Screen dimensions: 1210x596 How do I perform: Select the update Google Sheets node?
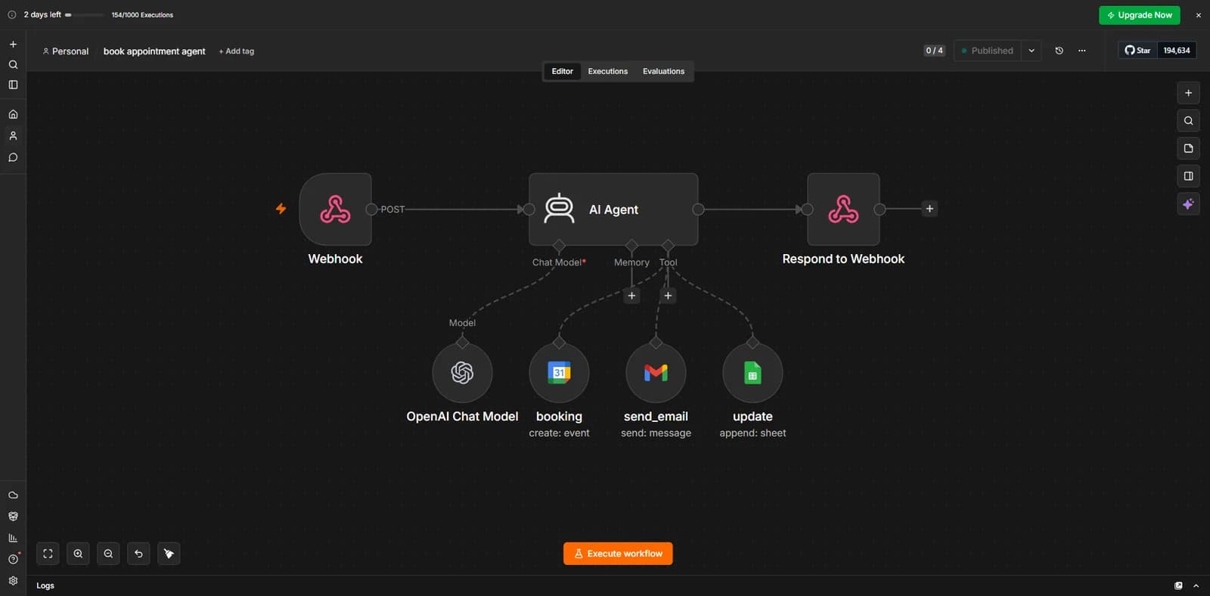752,373
